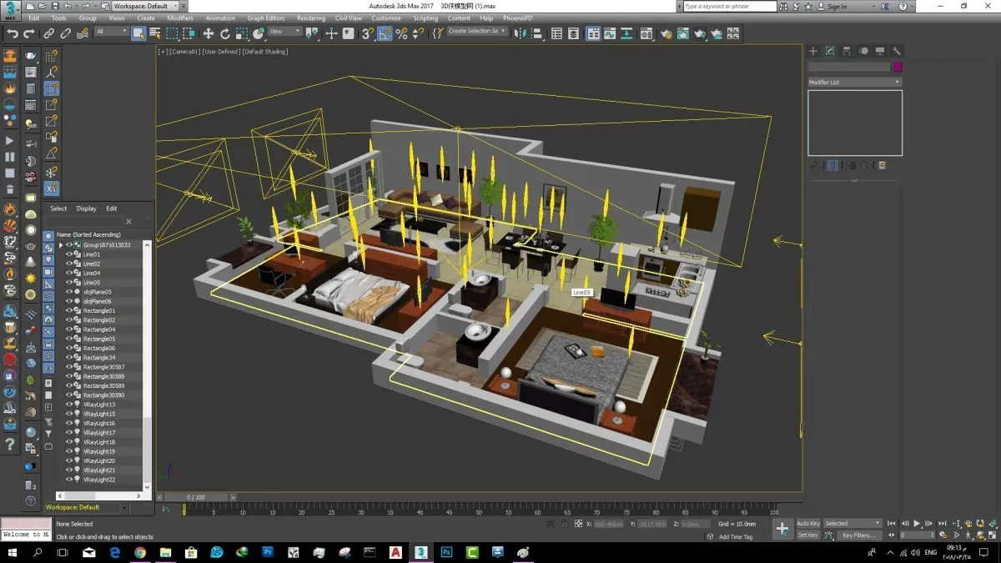Open the Display tab in command panel
1001x563 pixels.
pos(880,51)
